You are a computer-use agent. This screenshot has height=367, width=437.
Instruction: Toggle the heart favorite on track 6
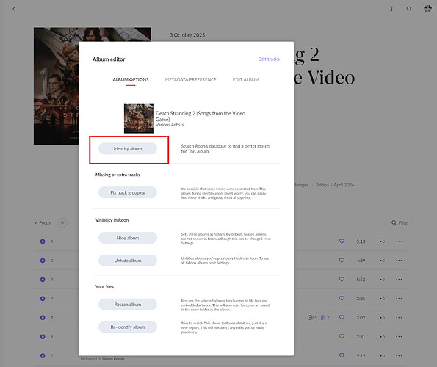click(x=342, y=336)
